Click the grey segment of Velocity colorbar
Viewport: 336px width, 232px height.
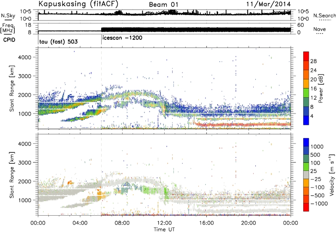click(x=306, y=175)
